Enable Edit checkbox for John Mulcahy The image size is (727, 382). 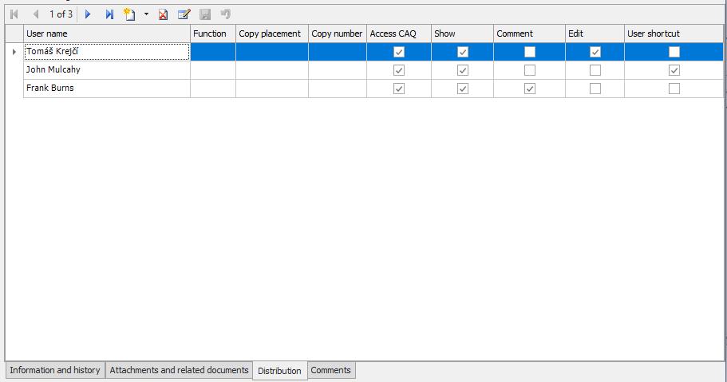pos(595,70)
